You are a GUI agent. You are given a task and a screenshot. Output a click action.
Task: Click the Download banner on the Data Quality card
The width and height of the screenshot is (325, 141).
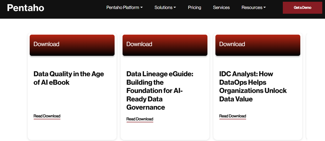(x=72, y=45)
